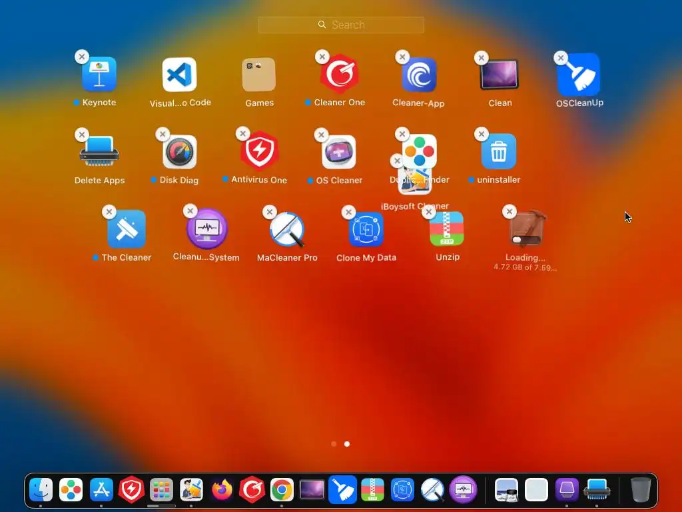Open the Clean app in Launchpad grid

(x=500, y=75)
